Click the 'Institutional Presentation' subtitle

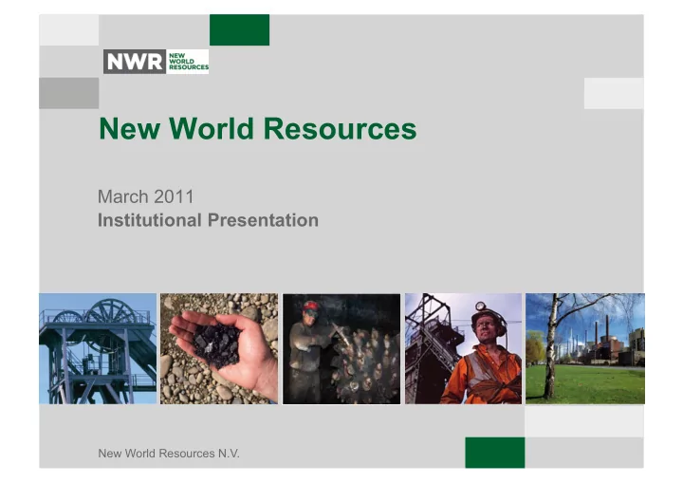[208, 220]
